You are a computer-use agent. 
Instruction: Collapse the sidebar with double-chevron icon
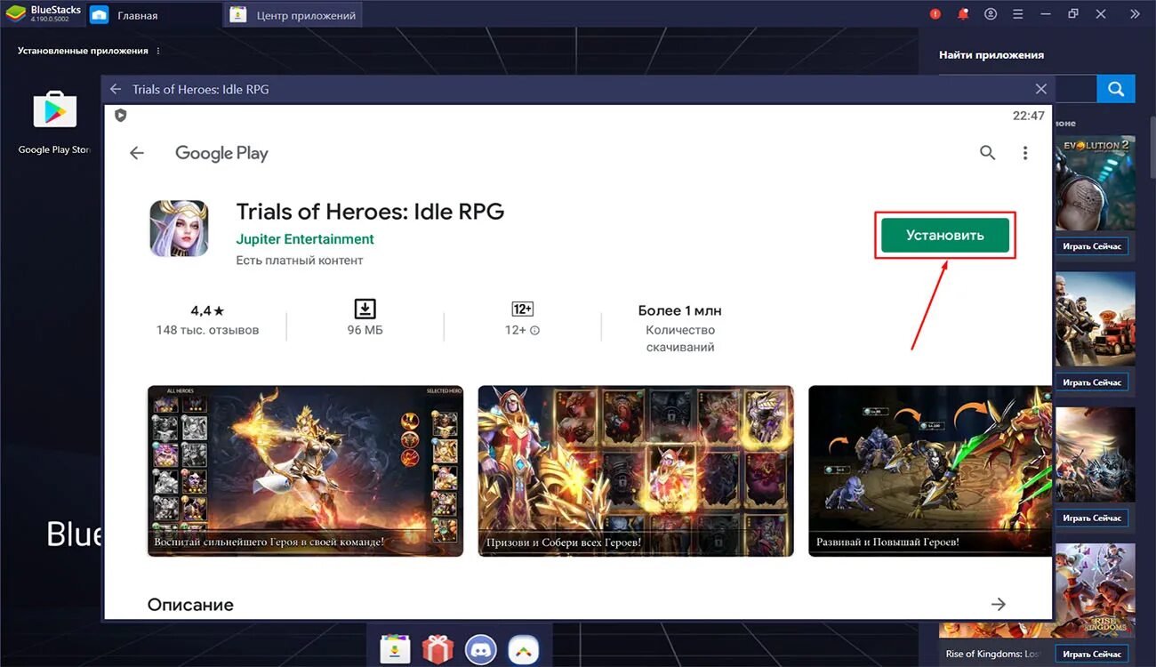pos(1135,14)
